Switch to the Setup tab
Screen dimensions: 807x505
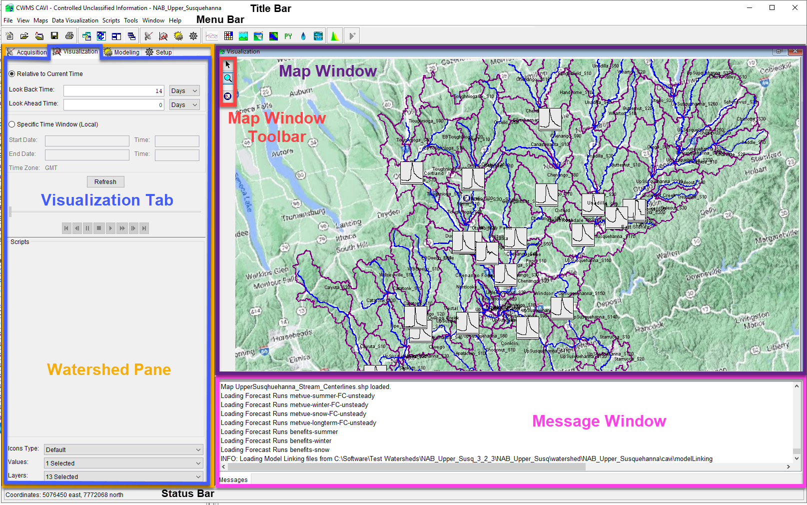click(x=158, y=52)
